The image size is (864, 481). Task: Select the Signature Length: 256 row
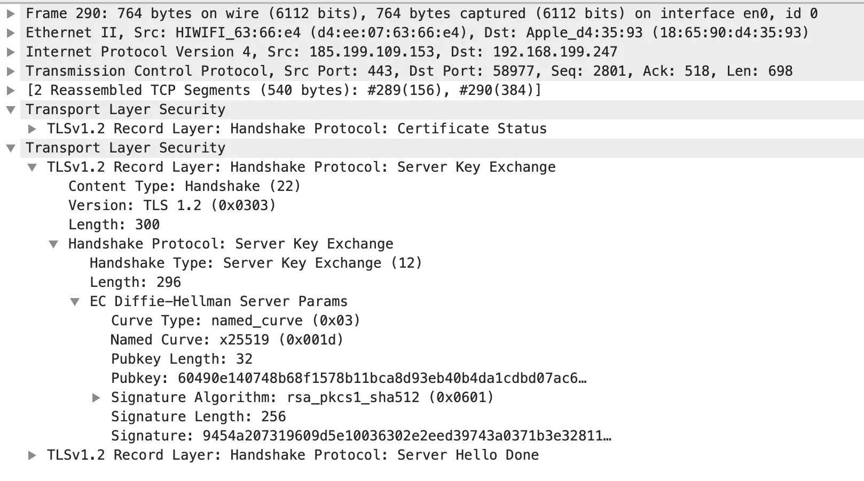pyautogui.click(x=198, y=416)
